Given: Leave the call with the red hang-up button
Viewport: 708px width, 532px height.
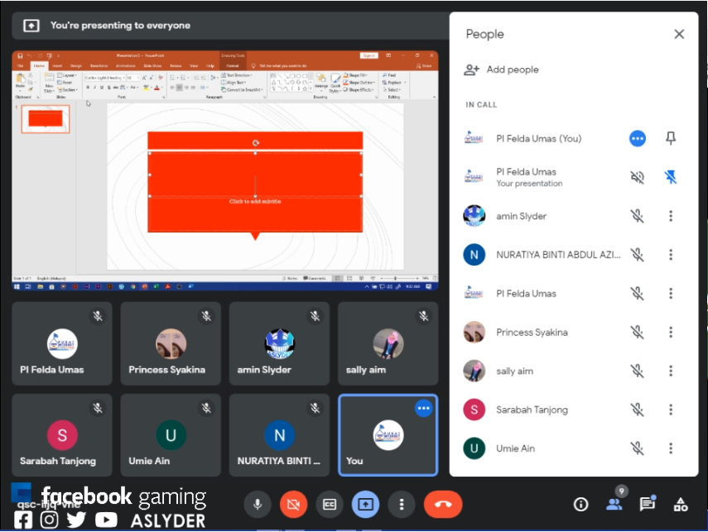Looking at the screenshot, I should pyautogui.click(x=443, y=504).
